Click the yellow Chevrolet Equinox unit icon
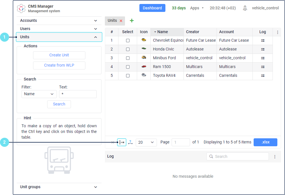285x195 pixels. [144, 40]
